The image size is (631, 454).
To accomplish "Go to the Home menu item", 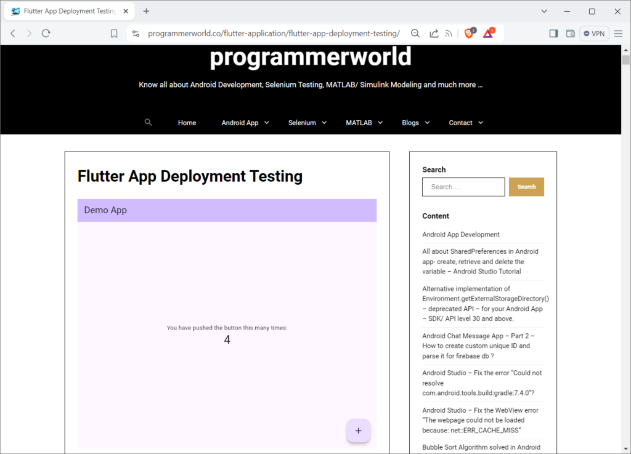I will pos(187,123).
